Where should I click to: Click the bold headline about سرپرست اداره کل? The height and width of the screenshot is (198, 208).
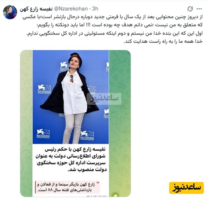71,160
